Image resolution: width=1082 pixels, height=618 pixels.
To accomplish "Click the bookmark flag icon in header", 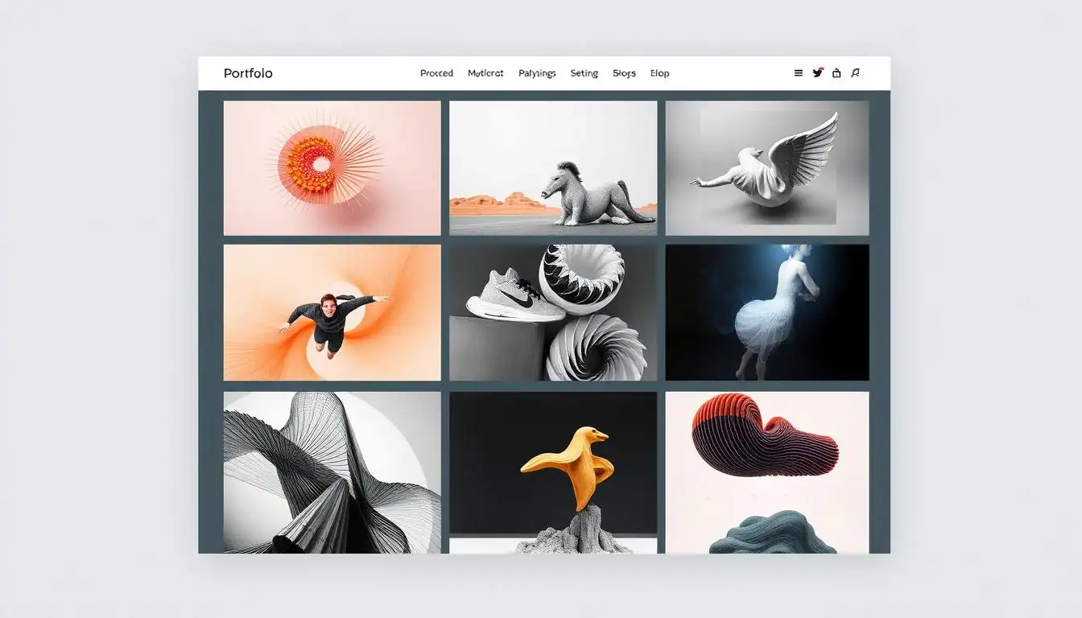I will pyautogui.click(x=855, y=73).
